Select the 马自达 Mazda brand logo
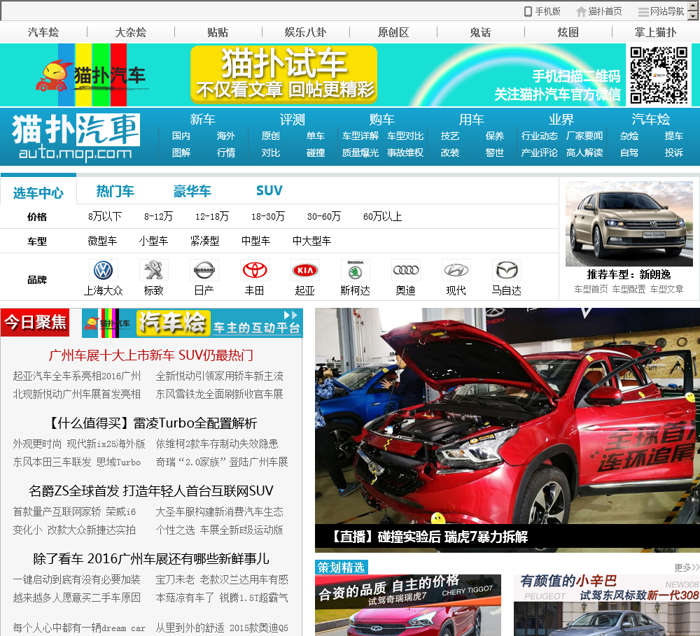Screen dimensions: 700x636 click(x=507, y=270)
